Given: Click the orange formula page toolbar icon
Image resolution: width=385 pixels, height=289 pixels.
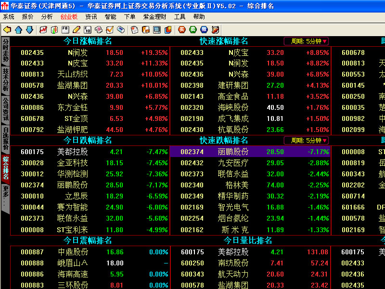Looking at the screenshot, I should [146, 30].
